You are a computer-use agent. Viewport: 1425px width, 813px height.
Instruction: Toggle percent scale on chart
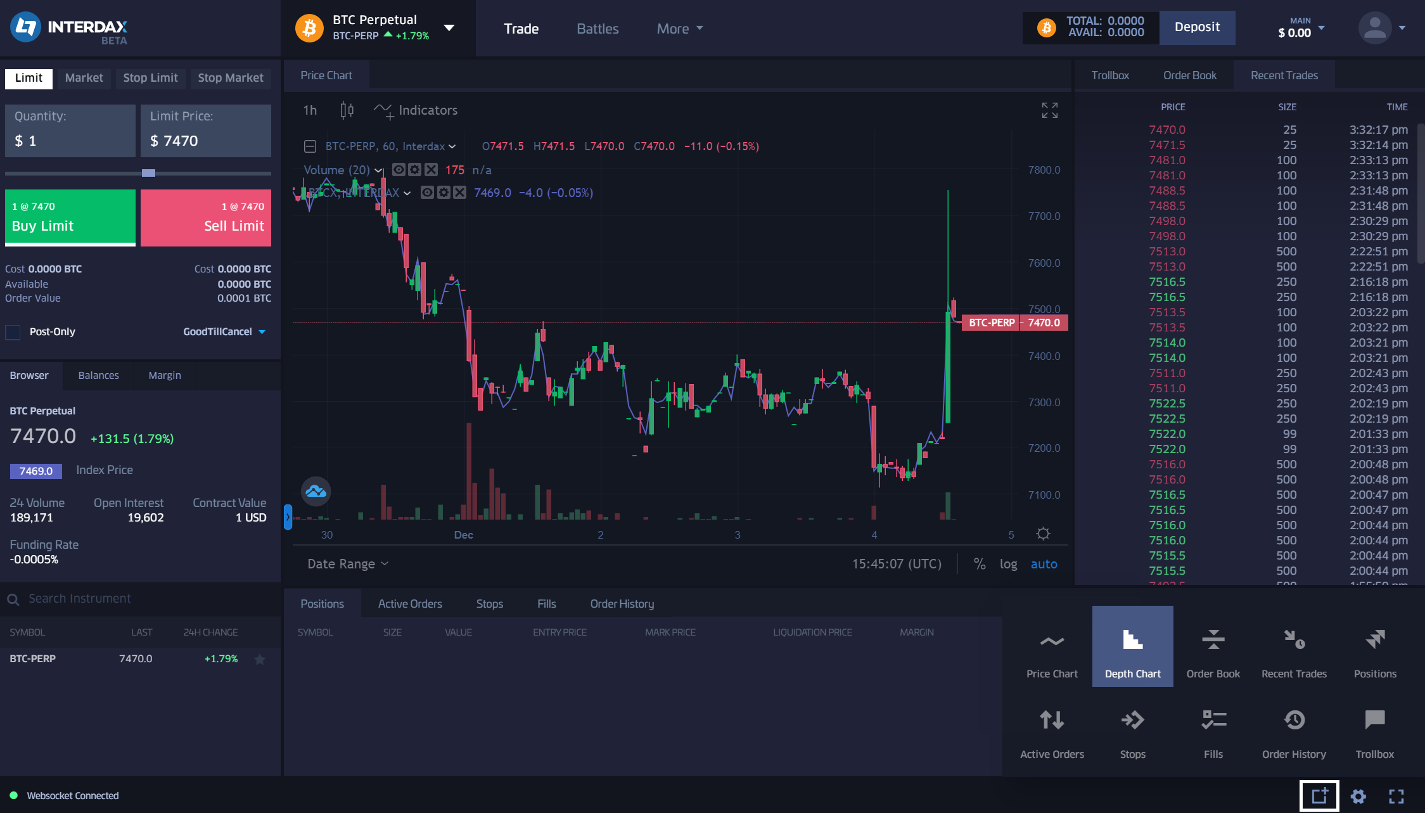[x=980, y=564]
